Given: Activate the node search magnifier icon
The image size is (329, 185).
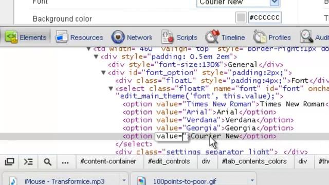Looking at the screenshot, I should pos(47,162).
